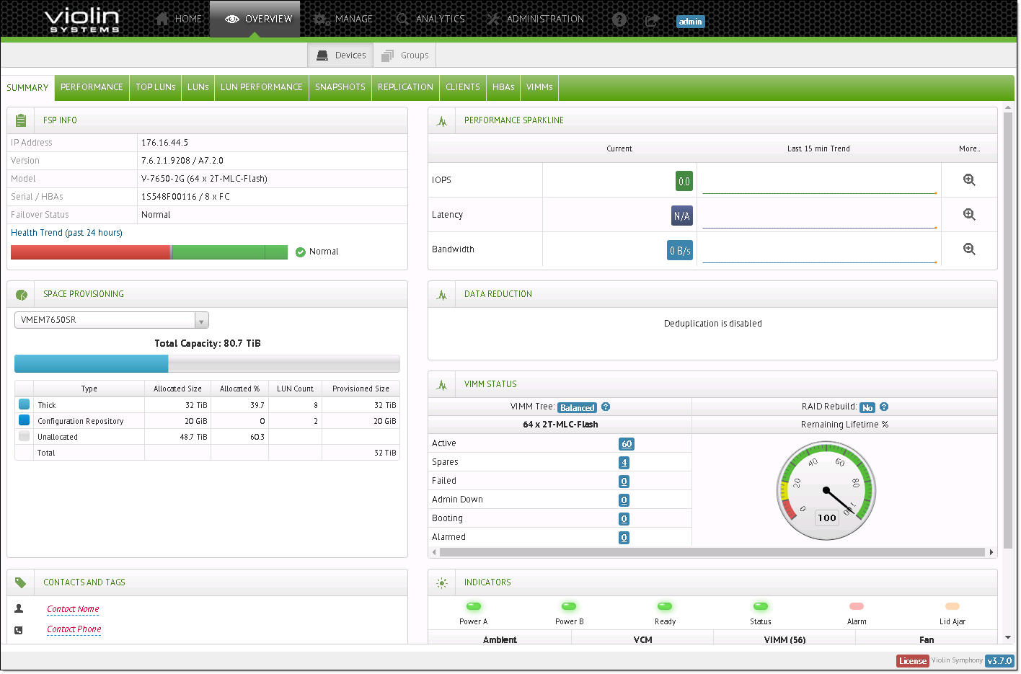Click the VIMM Status panel icon
Screen dimensions: 1021x674
point(442,385)
